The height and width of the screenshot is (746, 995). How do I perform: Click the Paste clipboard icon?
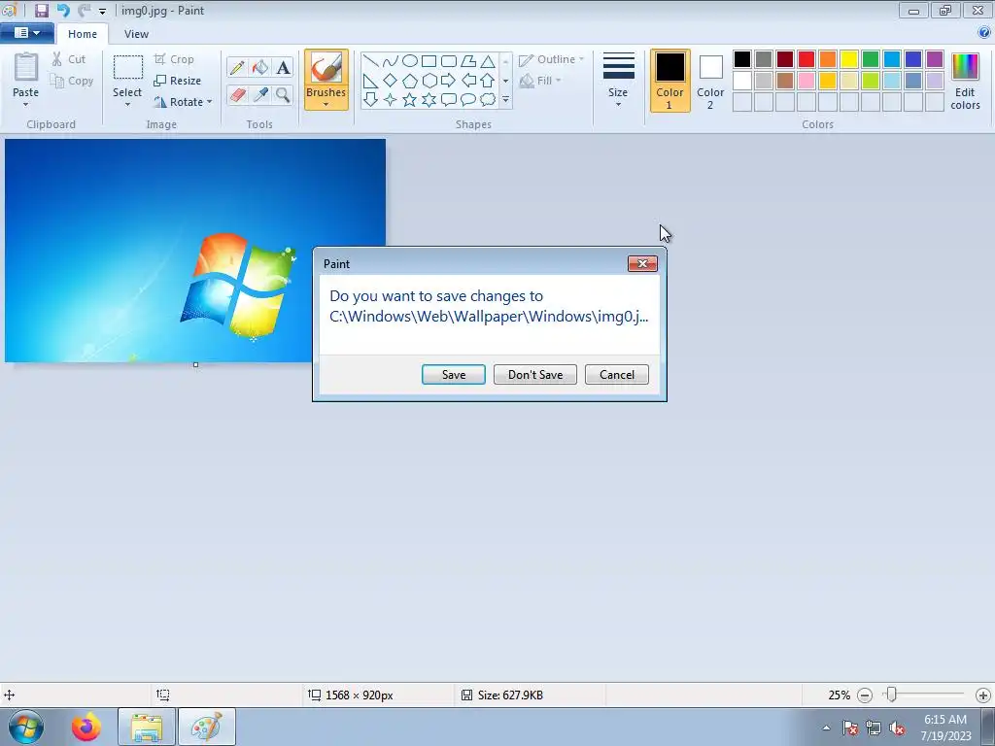[26, 67]
